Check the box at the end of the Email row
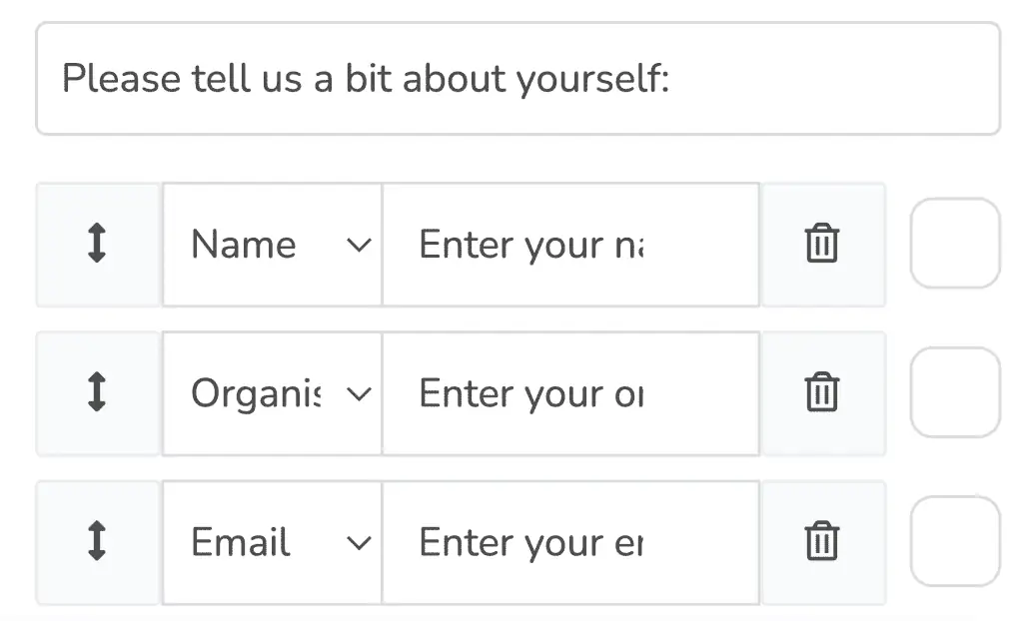1023x621 pixels. (954, 542)
